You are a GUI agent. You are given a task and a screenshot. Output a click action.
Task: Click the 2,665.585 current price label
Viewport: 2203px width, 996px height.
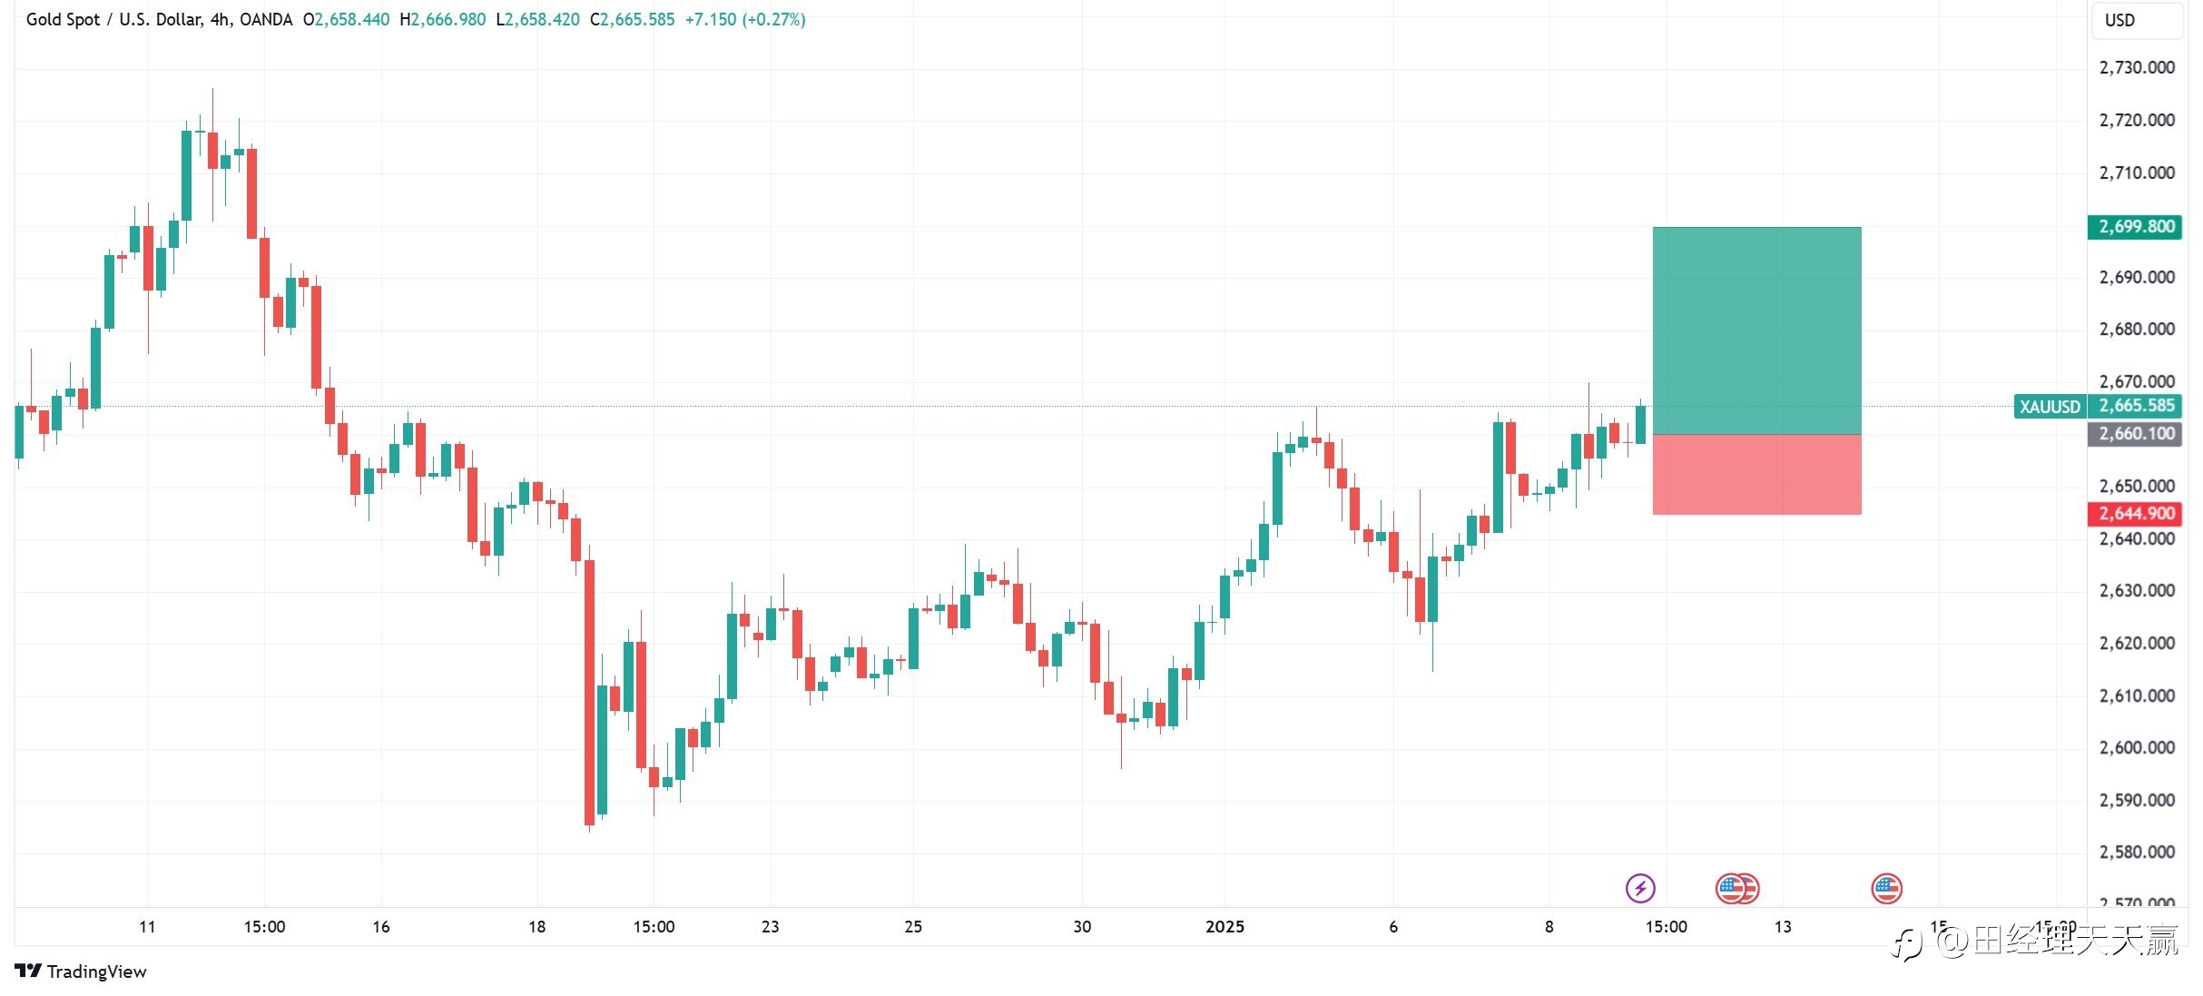tap(2135, 405)
